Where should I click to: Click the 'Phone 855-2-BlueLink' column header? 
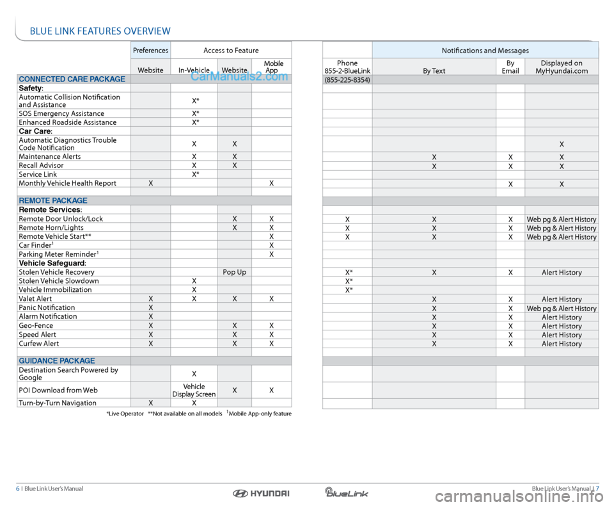click(347, 67)
